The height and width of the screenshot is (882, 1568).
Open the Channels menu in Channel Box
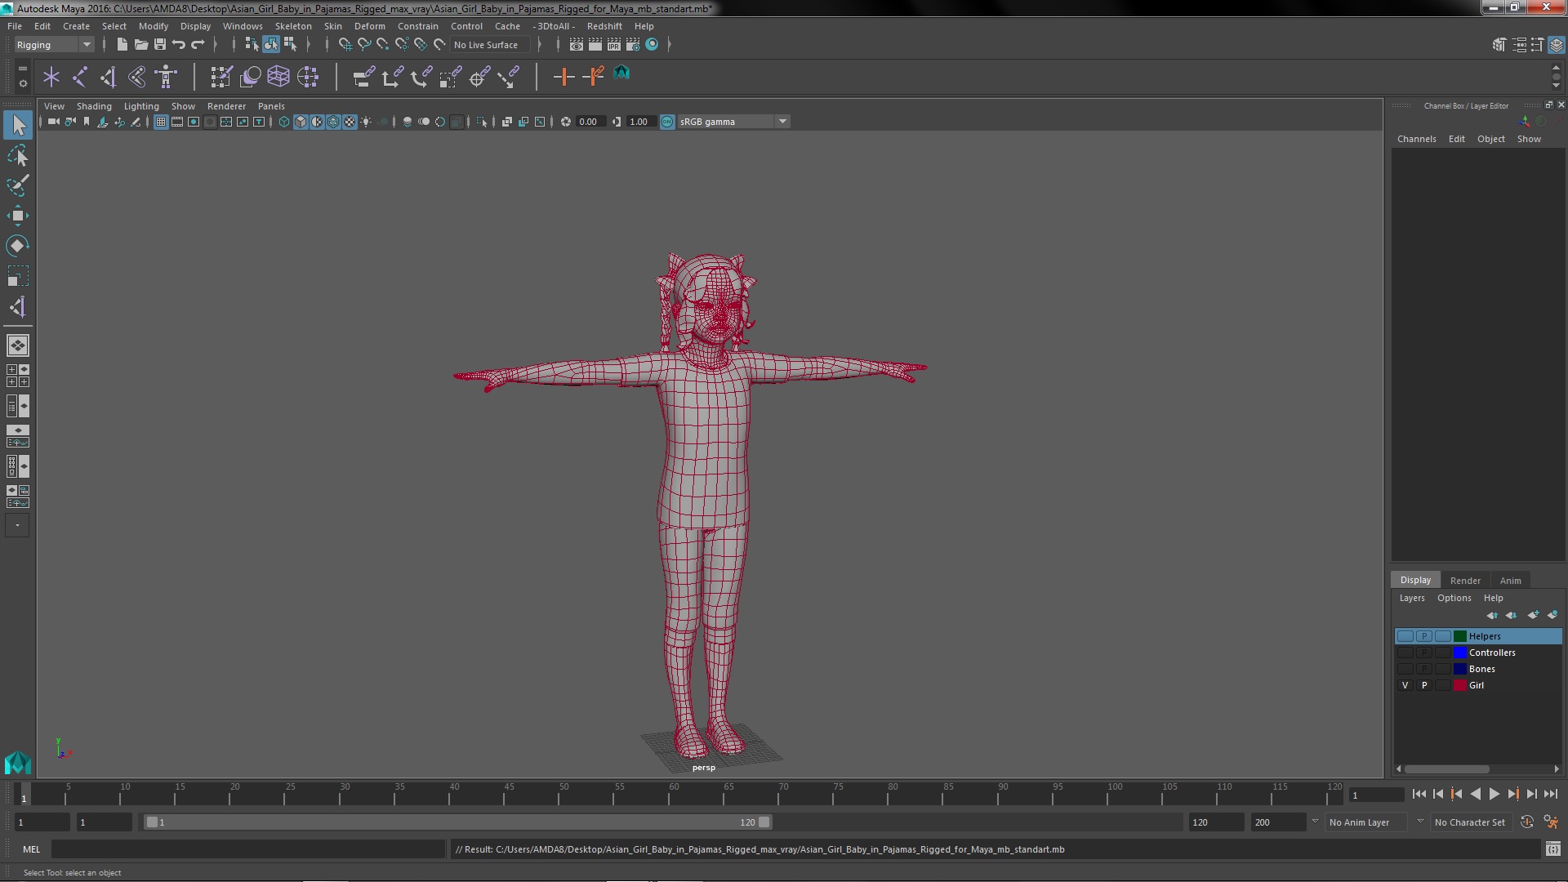click(1416, 139)
